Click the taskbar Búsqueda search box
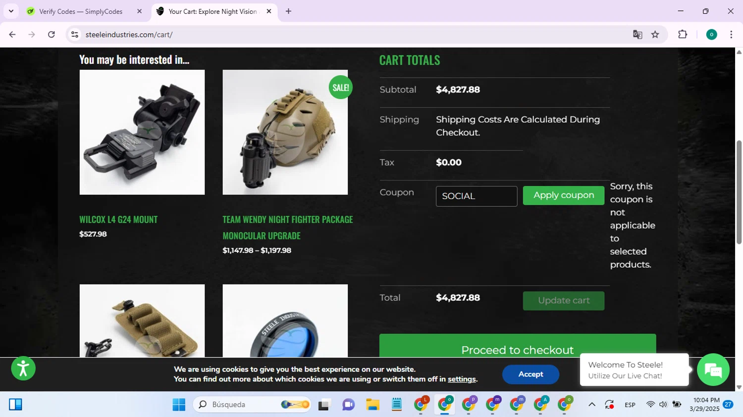The height and width of the screenshot is (417, 743). click(252, 405)
